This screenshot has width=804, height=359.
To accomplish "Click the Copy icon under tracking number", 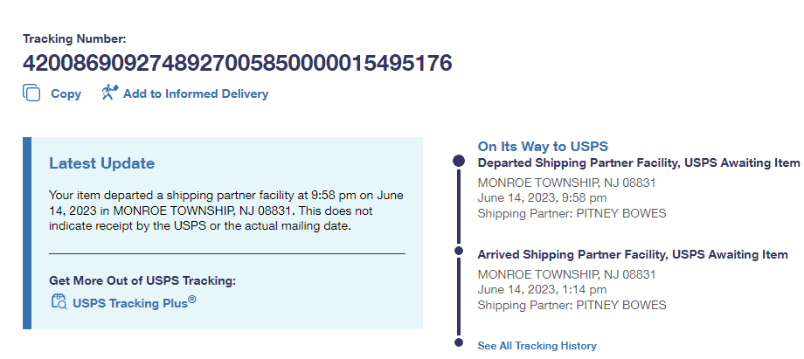I will (x=31, y=93).
